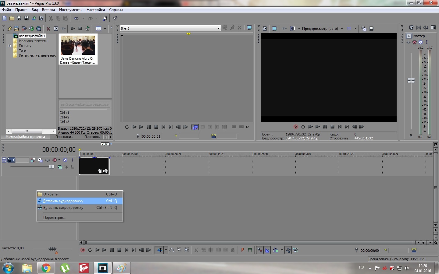Click Preview on External Monitor icon
Viewport: 439px width, 274px height.
coord(274,29)
